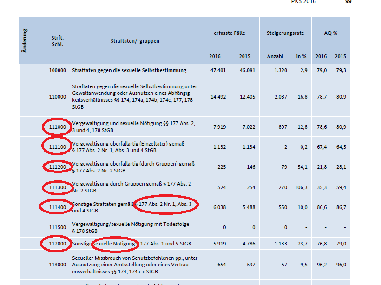Click the 'Straftaten/-gruppen' column header
Image resolution: width=381 pixels, height=285 pixels.
135,41
